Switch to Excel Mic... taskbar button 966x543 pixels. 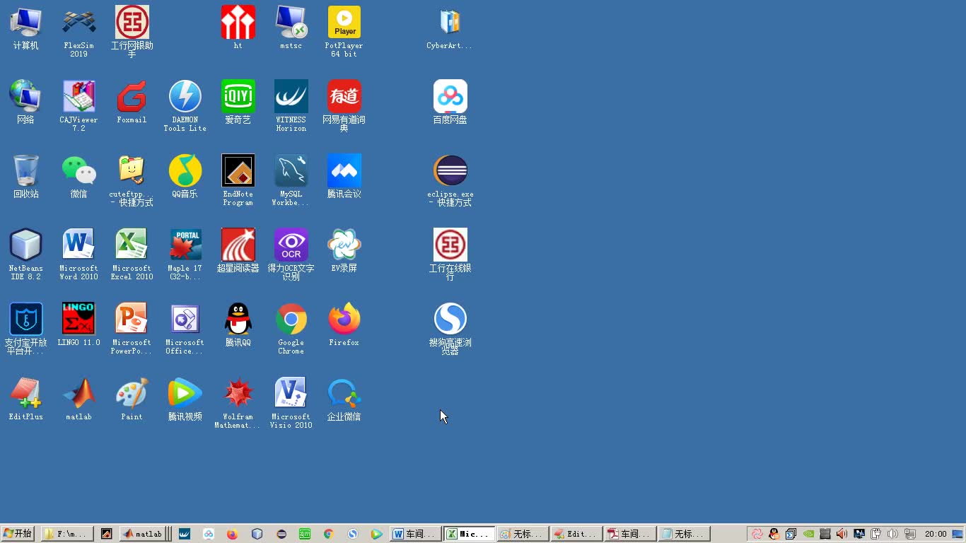pyautogui.click(x=469, y=534)
